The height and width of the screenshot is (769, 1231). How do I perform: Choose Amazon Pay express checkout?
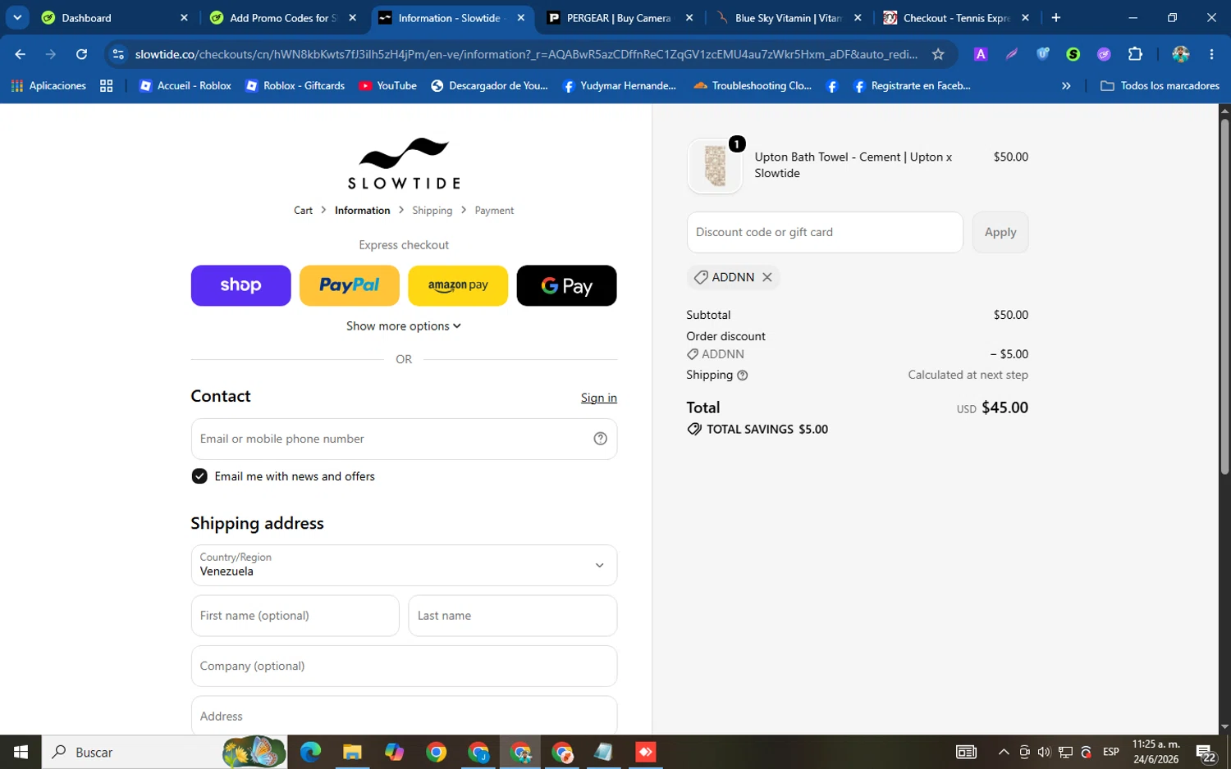point(458,285)
